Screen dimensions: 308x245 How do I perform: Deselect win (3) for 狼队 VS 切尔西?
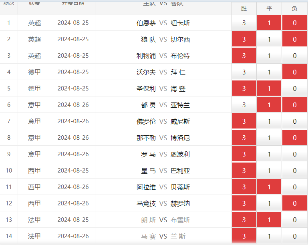[244, 39]
